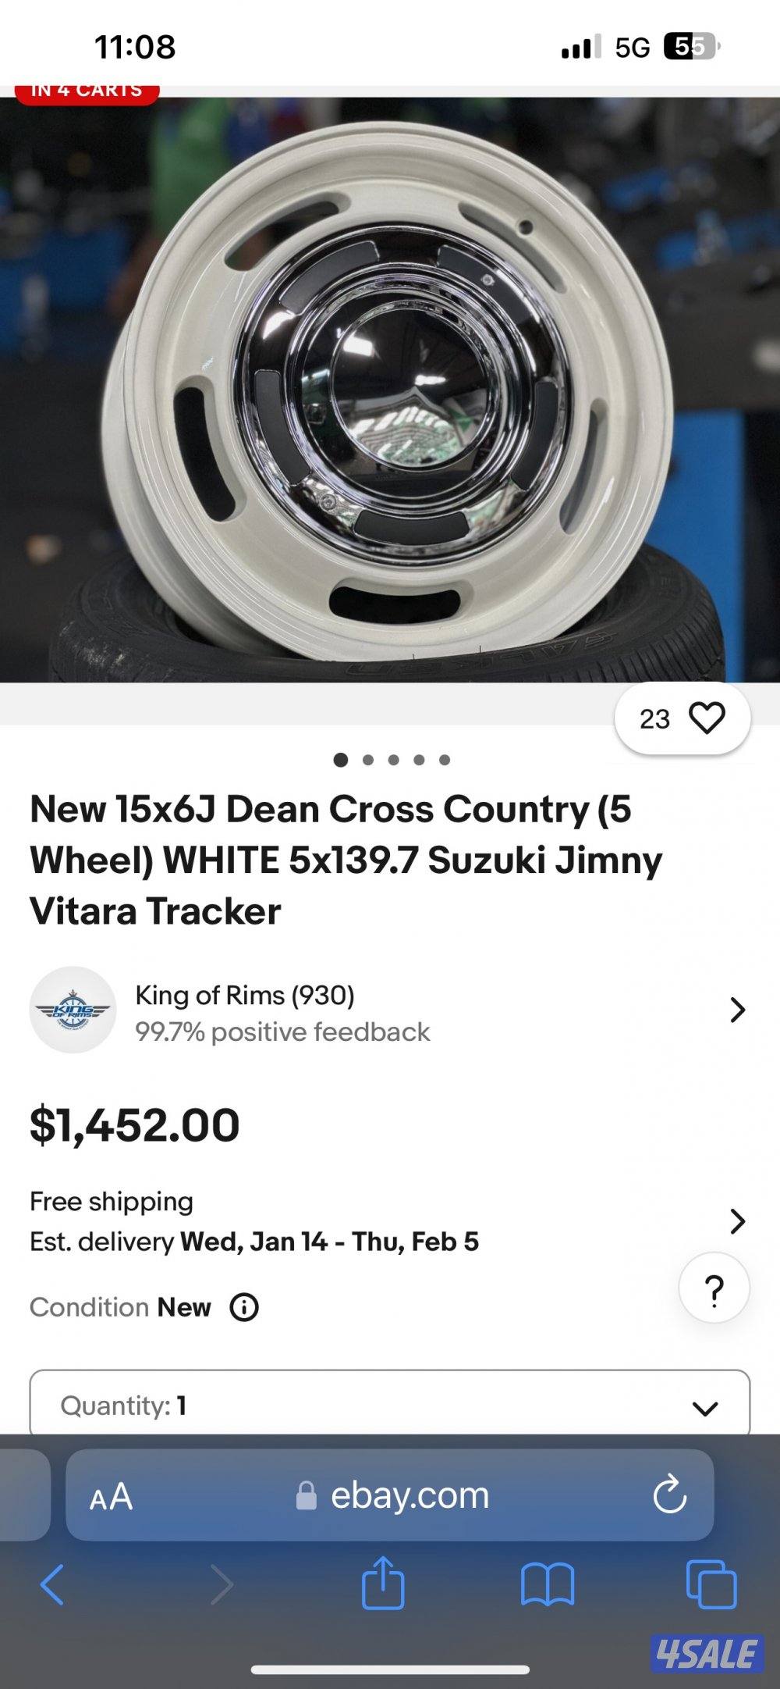780x1689 pixels.
Task: Tap the Free shipping details text
Action: click(112, 1202)
